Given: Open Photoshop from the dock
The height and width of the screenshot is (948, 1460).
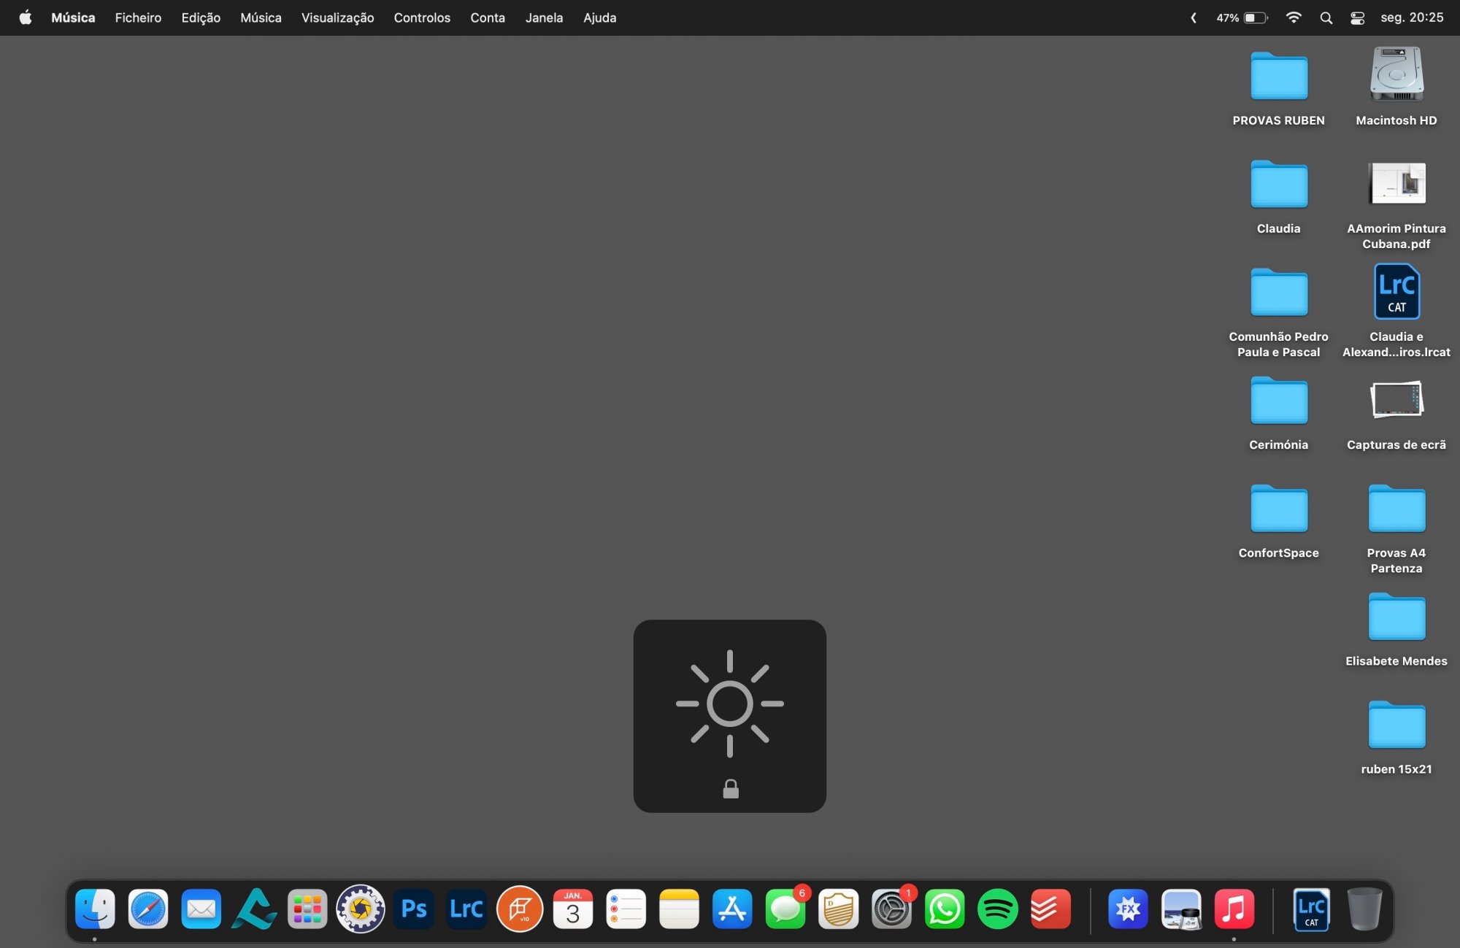Looking at the screenshot, I should 414,909.
